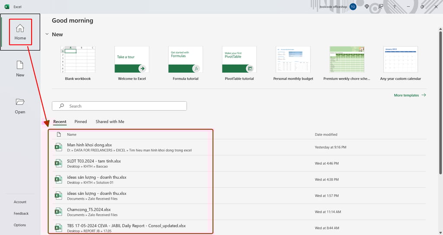Open Excel file icon for Chamcong_T5.2024.xlsx
Viewport: 443px width, 235px height.
click(x=58, y=212)
